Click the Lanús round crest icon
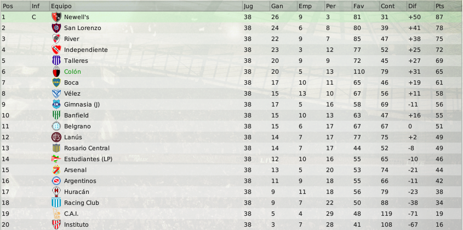Screen dimensions: 463x230 coord(56,137)
